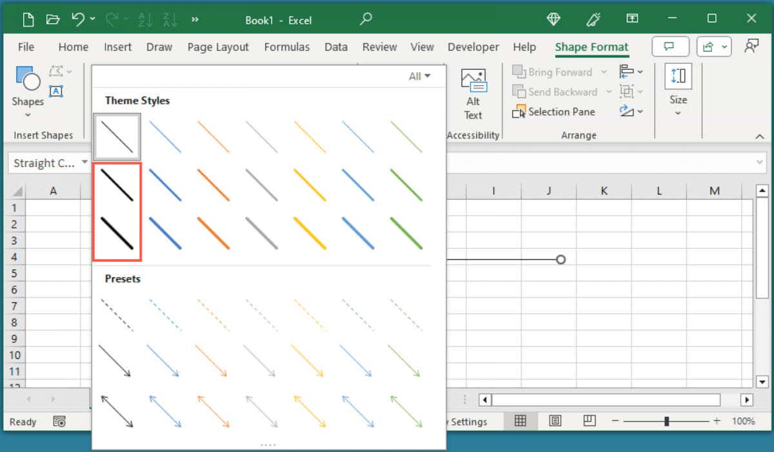Click the Search magnifier in title bar
This screenshot has width=774, height=452.
(366, 20)
